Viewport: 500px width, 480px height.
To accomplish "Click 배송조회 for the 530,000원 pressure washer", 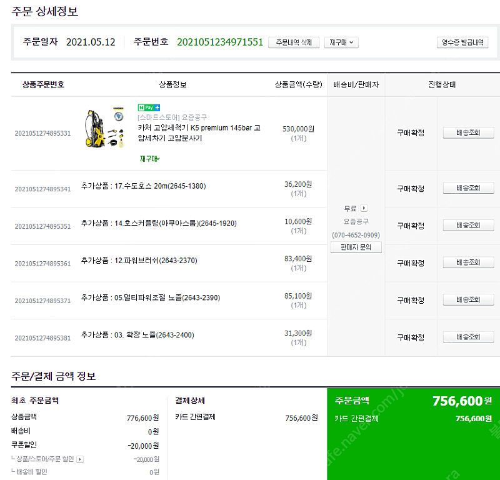I will coord(468,132).
